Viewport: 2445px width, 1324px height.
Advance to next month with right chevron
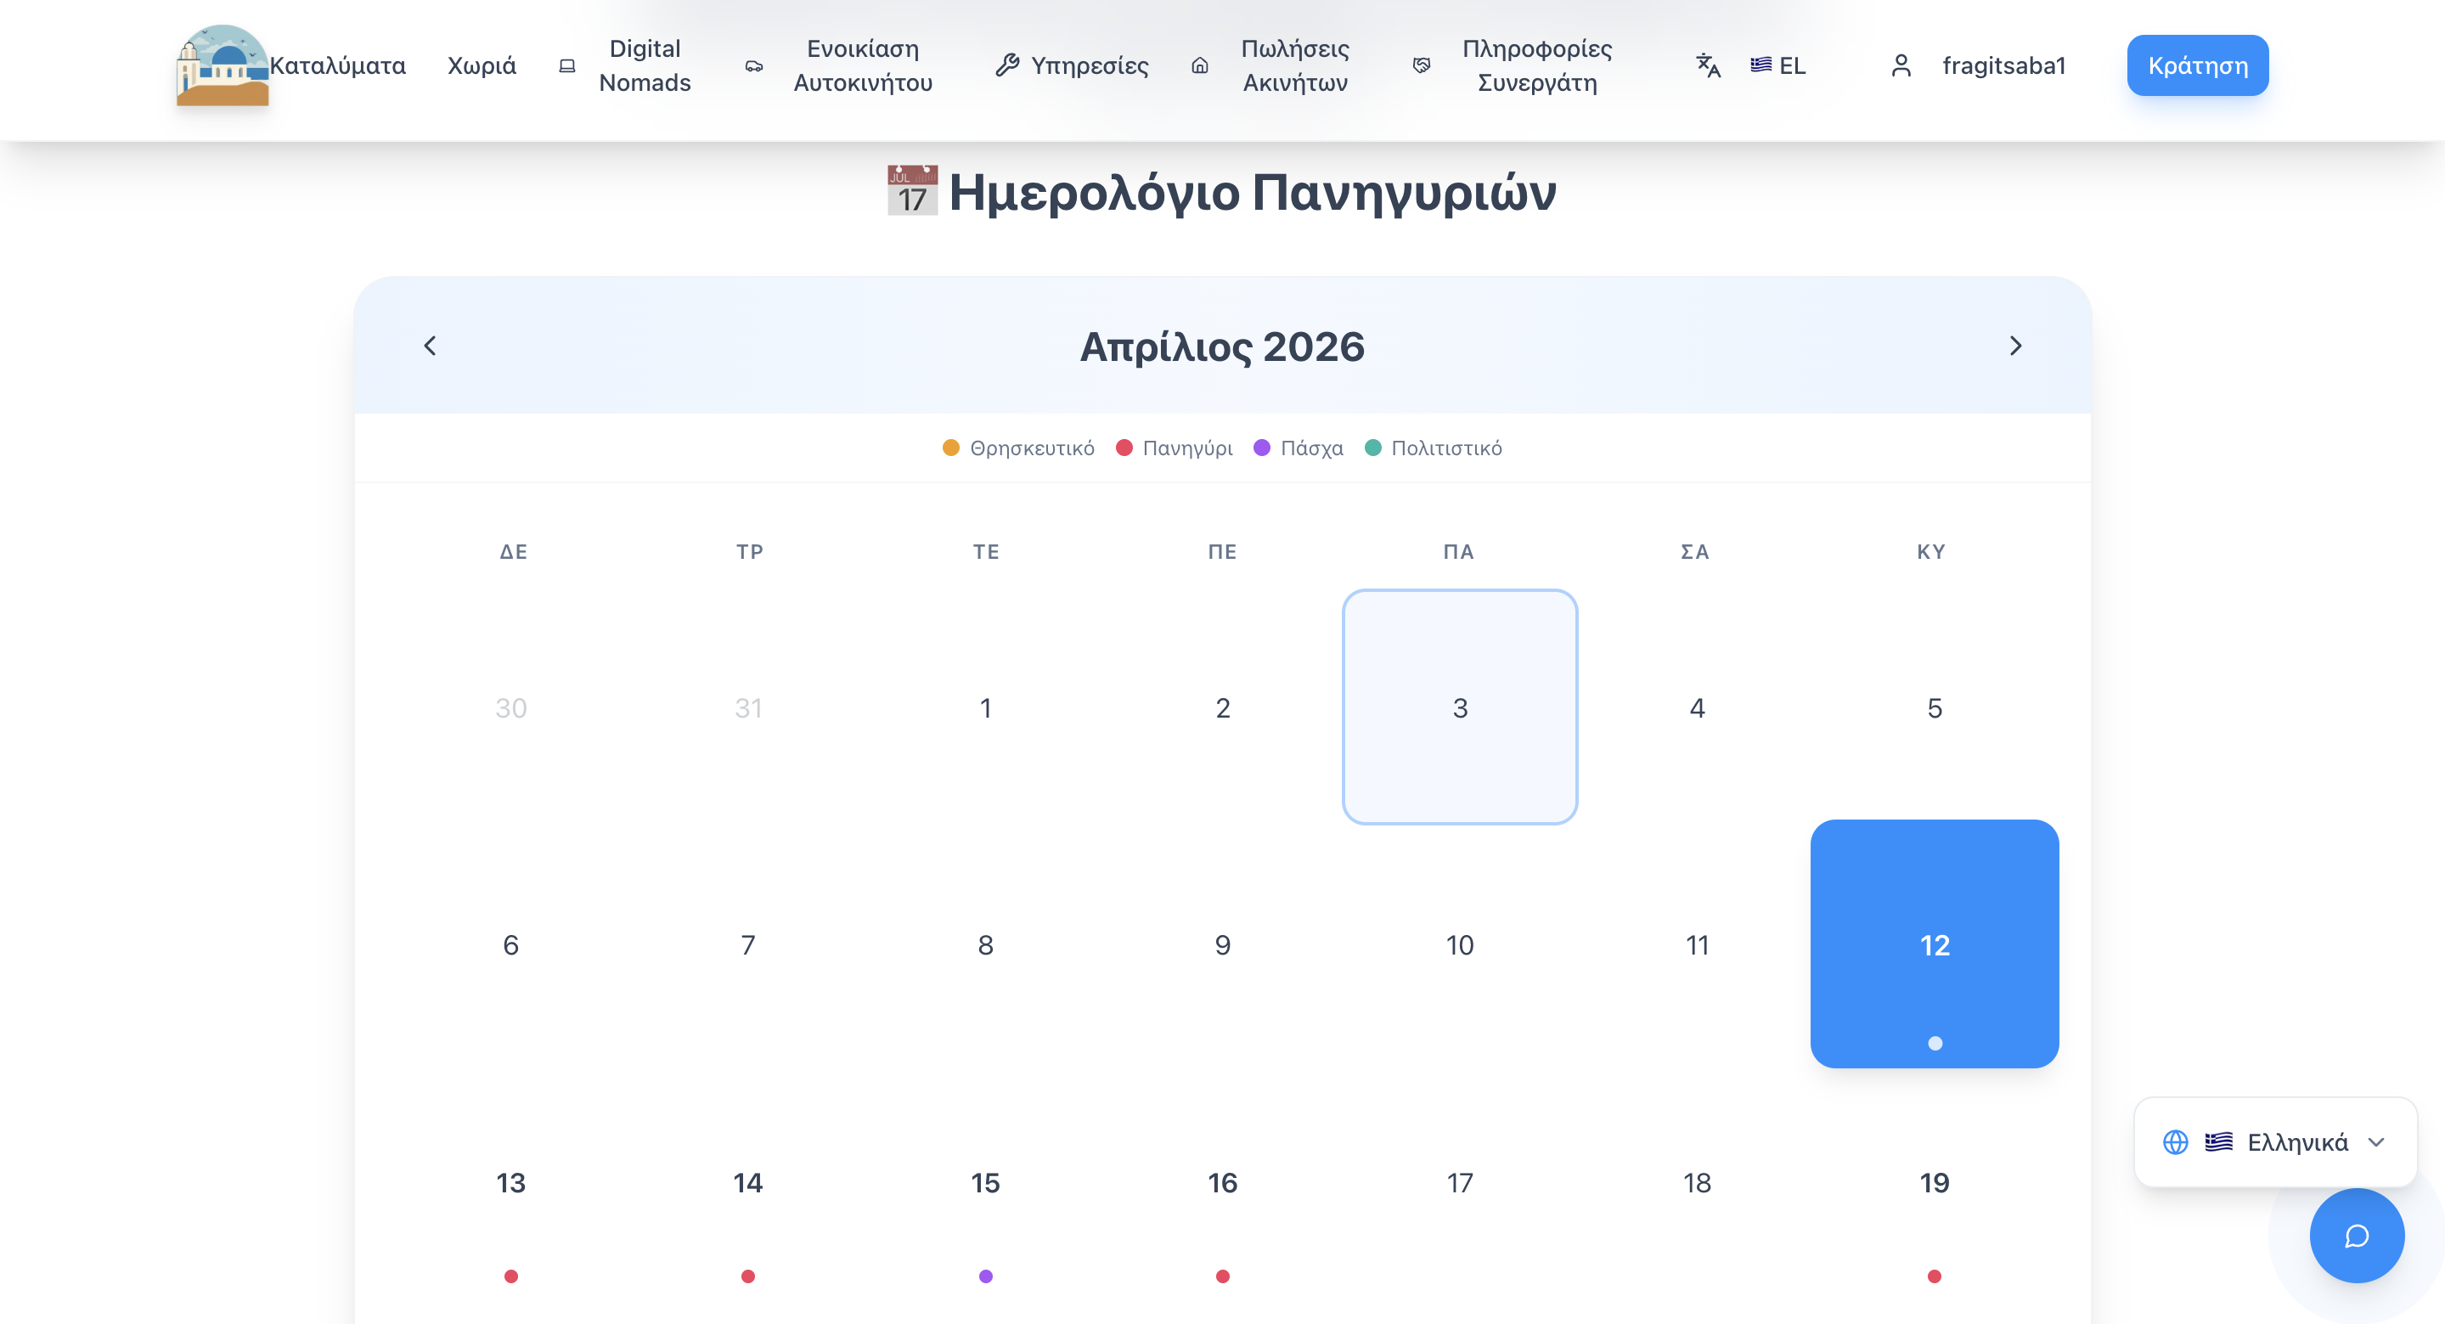[x=2016, y=346]
